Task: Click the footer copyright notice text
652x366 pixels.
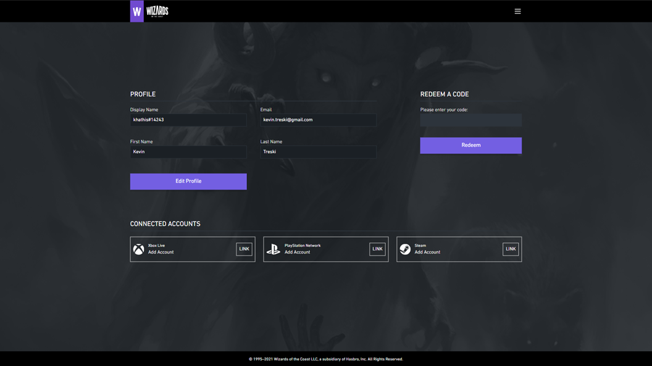Action: tap(326, 359)
